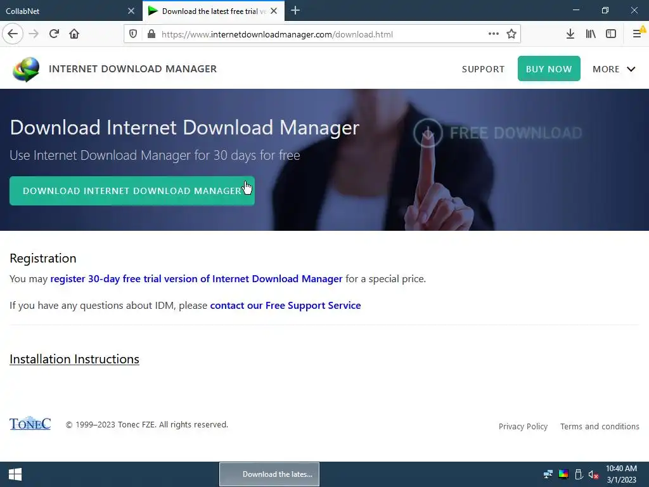This screenshot has width=649, height=487.
Task: Open the Windows Start menu
Action: point(15,474)
